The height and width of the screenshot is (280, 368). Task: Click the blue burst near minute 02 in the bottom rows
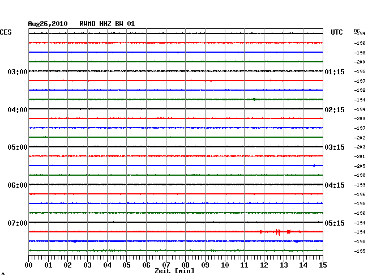(x=75, y=241)
